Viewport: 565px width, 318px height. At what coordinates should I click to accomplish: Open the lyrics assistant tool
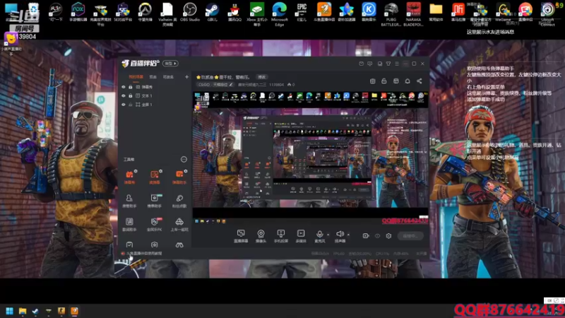coord(129,224)
